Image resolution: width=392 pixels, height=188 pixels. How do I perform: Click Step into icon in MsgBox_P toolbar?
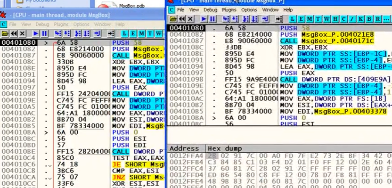pyautogui.click(x=226, y=19)
